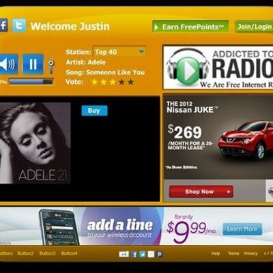Pause the currently playing song
Screen dimensions: 273x273
pyautogui.click(x=33, y=64)
